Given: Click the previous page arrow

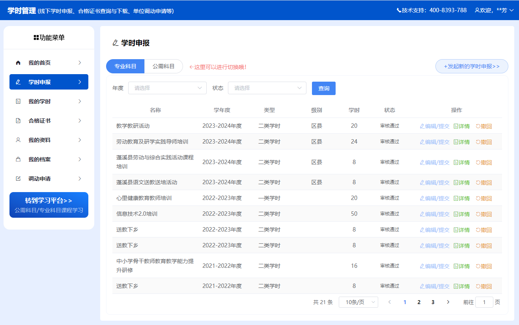Looking at the screenshot, I should [390, 302].
